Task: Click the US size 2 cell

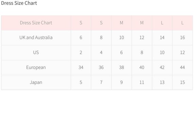Action: tap(81, 53)
